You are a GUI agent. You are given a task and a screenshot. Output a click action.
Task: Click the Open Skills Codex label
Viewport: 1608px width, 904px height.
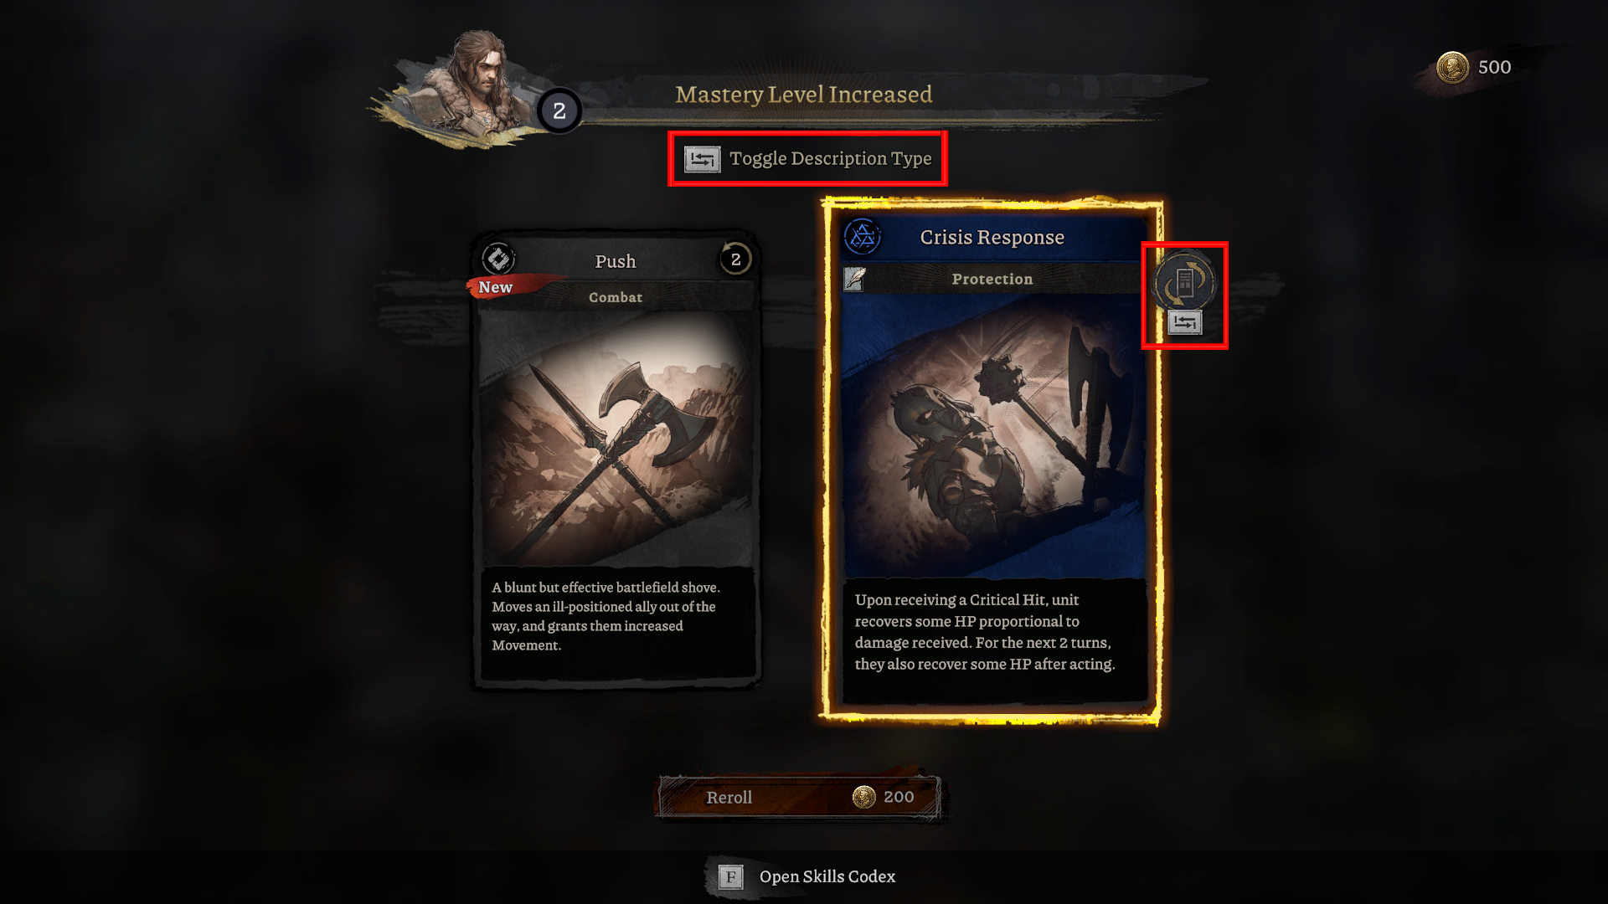coord(827,876)
